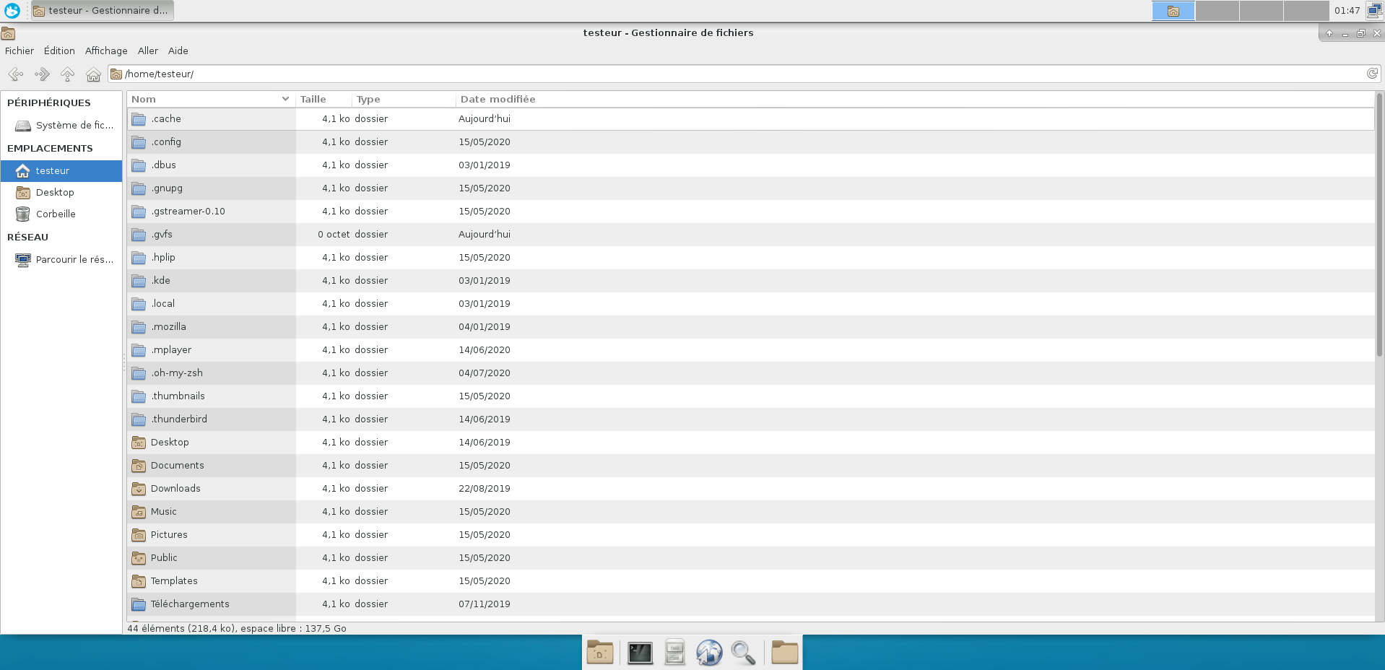Launch the web browser from the dock
This screenshot has width=1385, height=670.
point(709,652)
